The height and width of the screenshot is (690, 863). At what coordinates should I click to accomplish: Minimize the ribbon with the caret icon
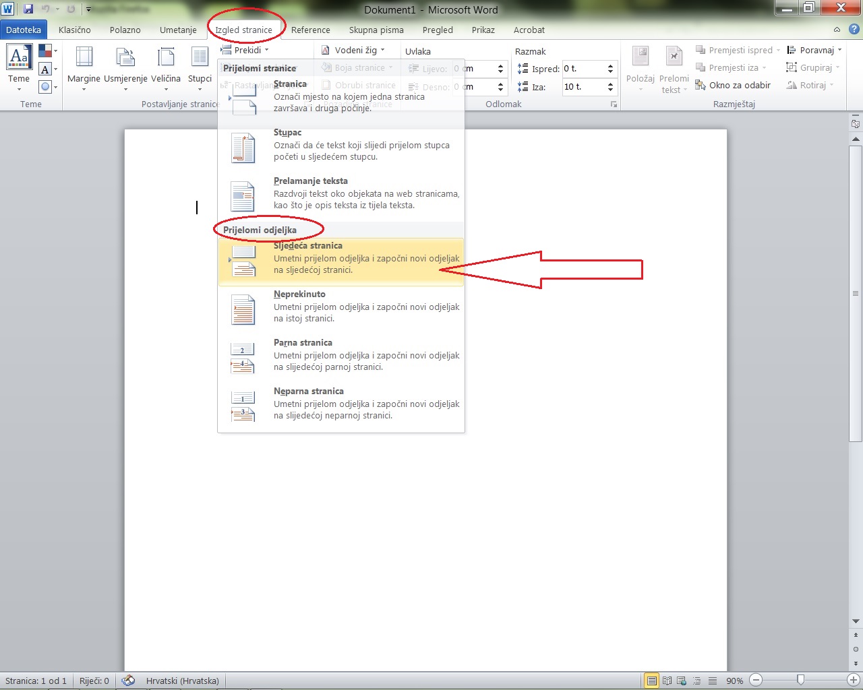837,30
